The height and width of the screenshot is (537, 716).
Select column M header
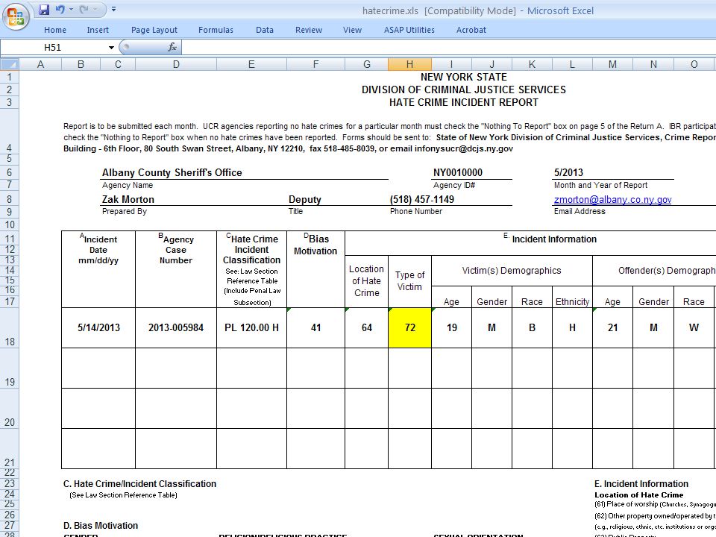612,64
